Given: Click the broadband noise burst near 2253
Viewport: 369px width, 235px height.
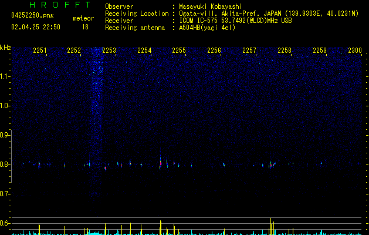Looking at the screenshot, I should pyautogui.click(x=96, y=123).
